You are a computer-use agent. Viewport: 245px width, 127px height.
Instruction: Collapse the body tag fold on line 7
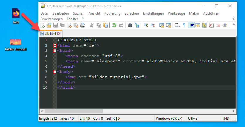(x=55, y=72)
